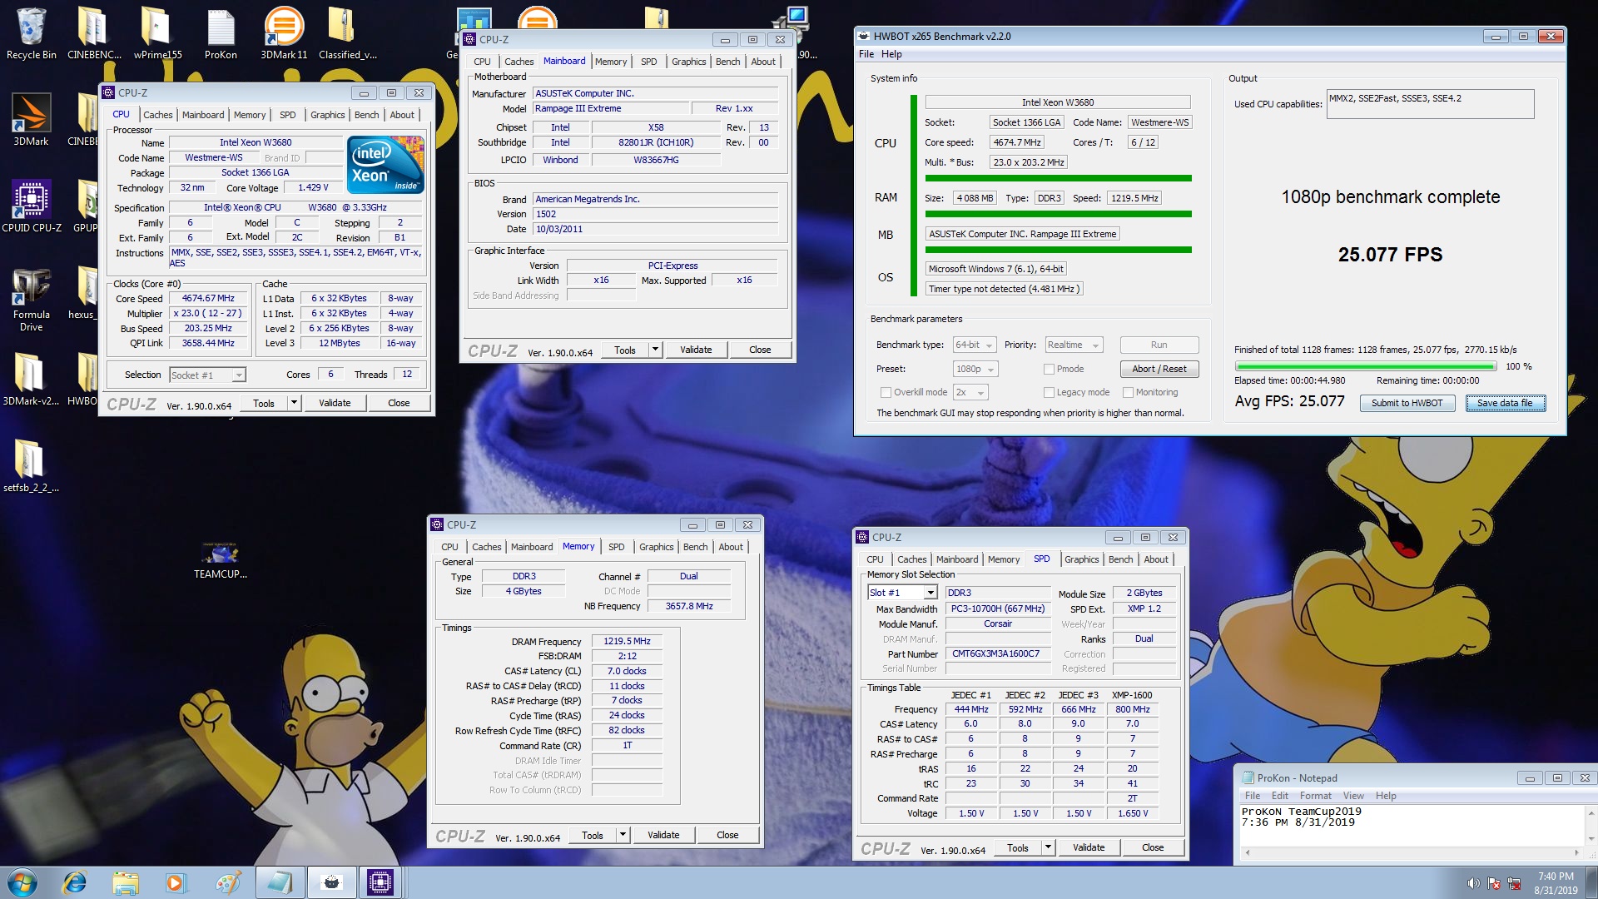
Task: Open the Windows Start menu
Action: (x=22, y=882)
